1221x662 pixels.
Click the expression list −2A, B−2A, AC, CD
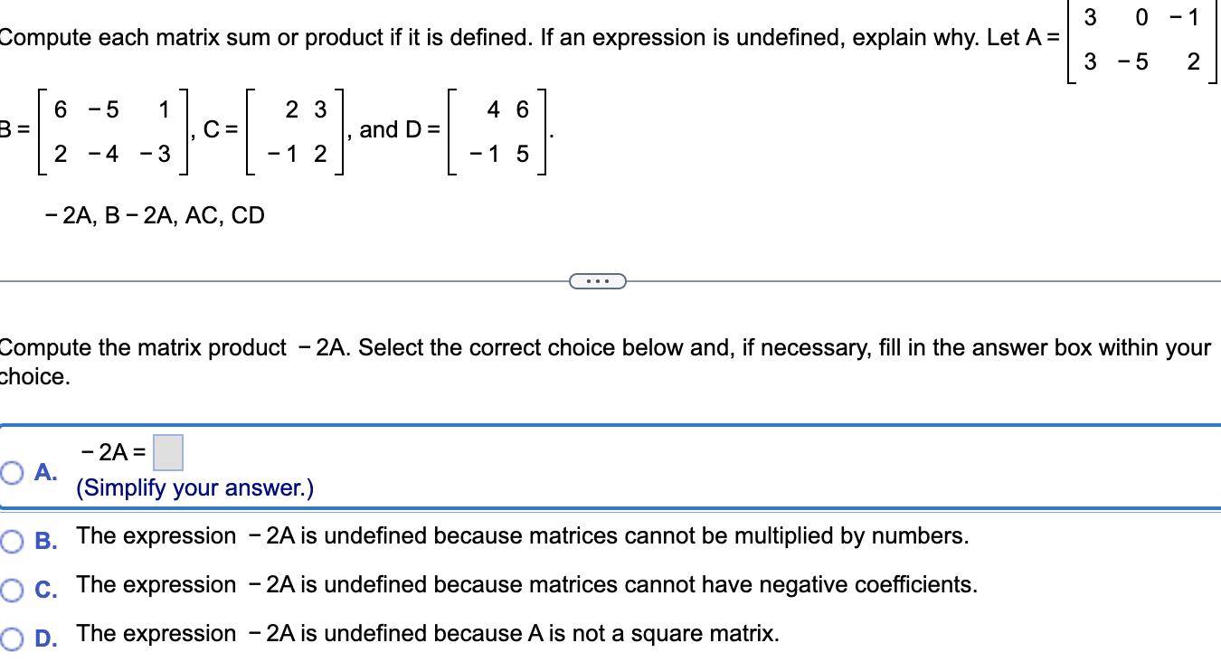click(154, 215)
